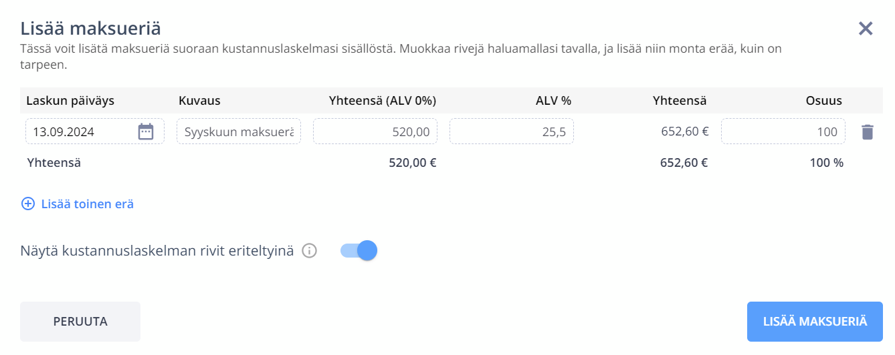The height and width of the screenshot is (355, 895).
Task: Click the LISÄÄ MAKSUERIÄ button
Action: (x=815, y=322)
